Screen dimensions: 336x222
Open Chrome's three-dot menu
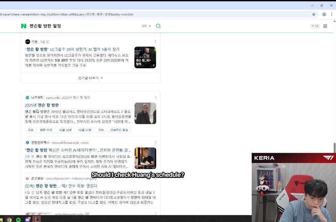click(x=331, y=14)
